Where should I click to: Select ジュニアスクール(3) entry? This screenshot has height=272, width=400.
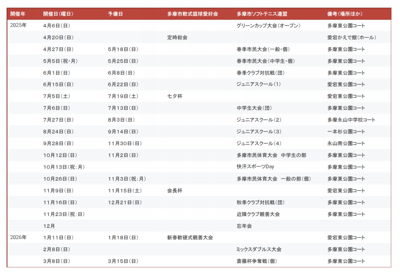click(259, 131)
